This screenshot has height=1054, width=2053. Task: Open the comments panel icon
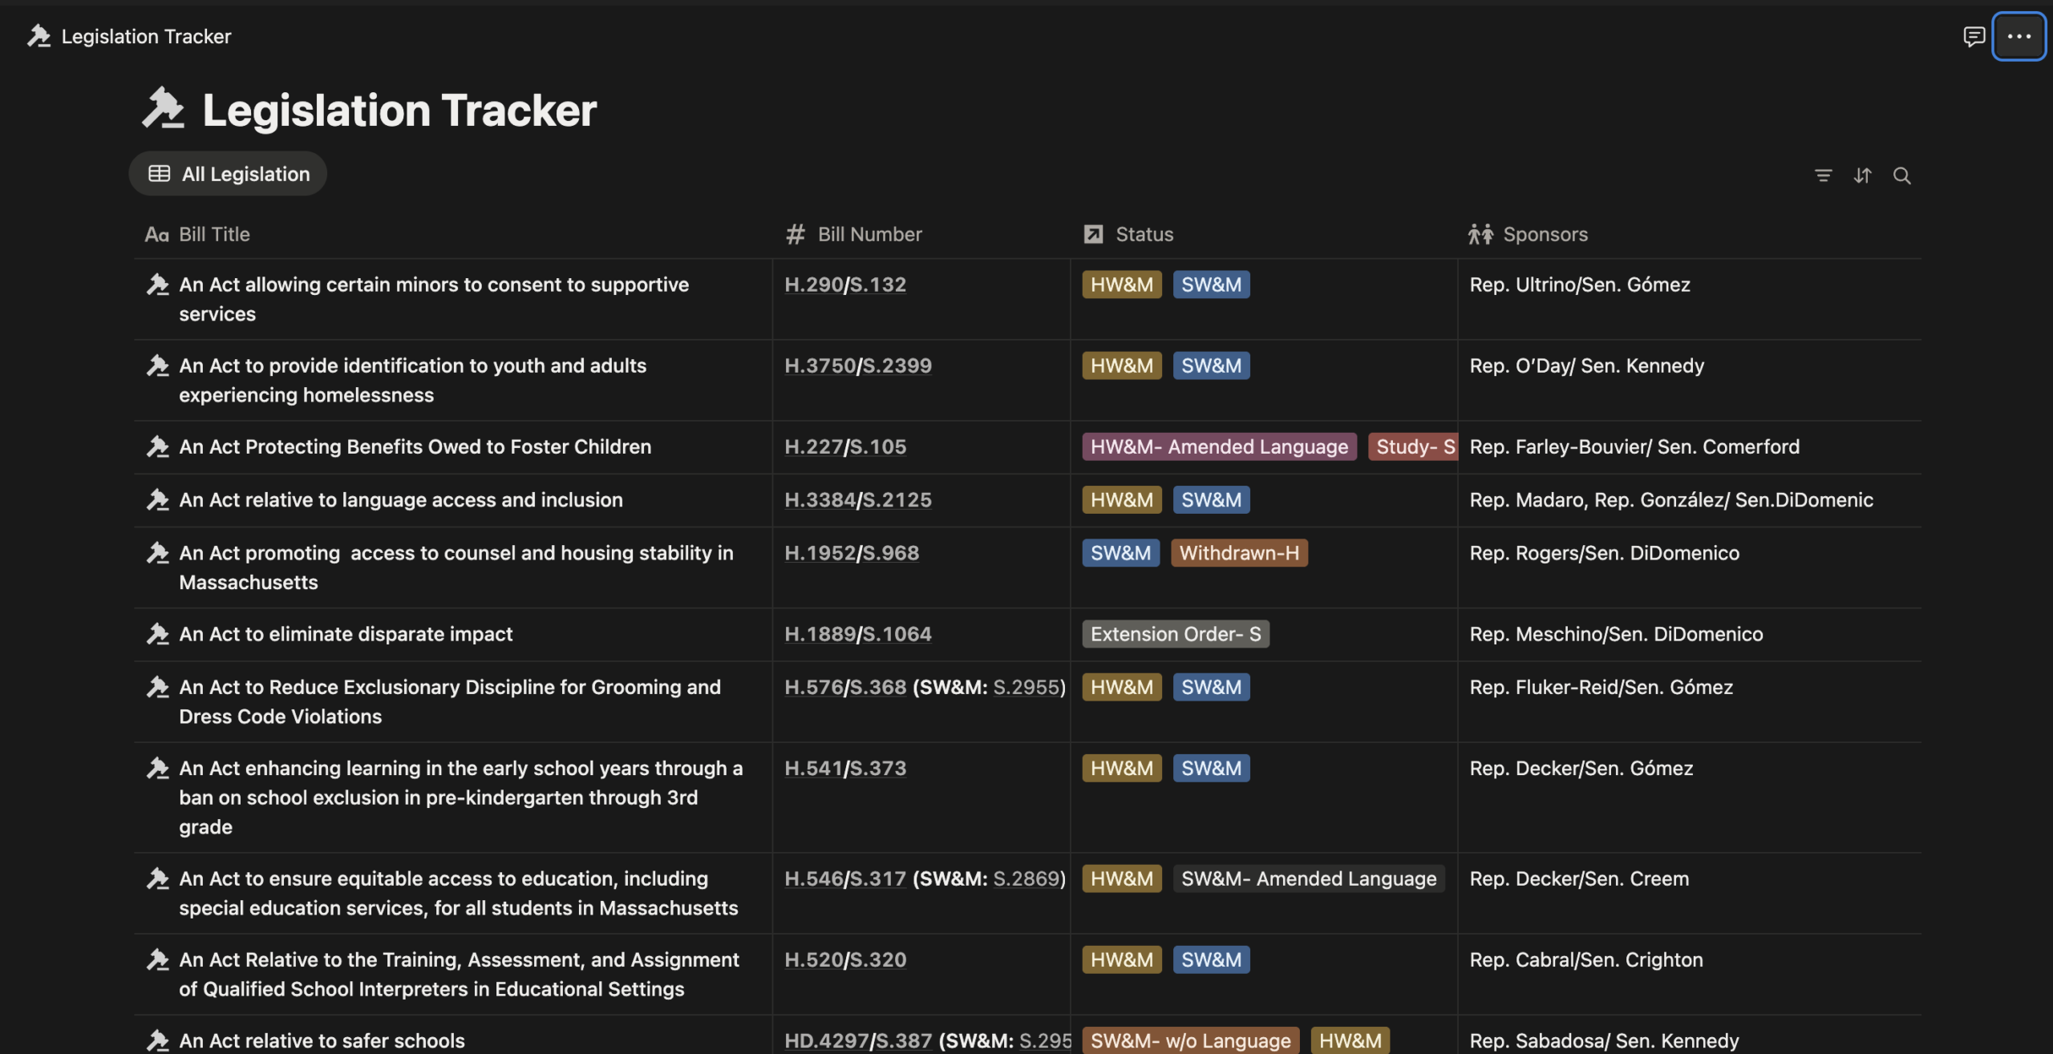tap(1974, 36)
